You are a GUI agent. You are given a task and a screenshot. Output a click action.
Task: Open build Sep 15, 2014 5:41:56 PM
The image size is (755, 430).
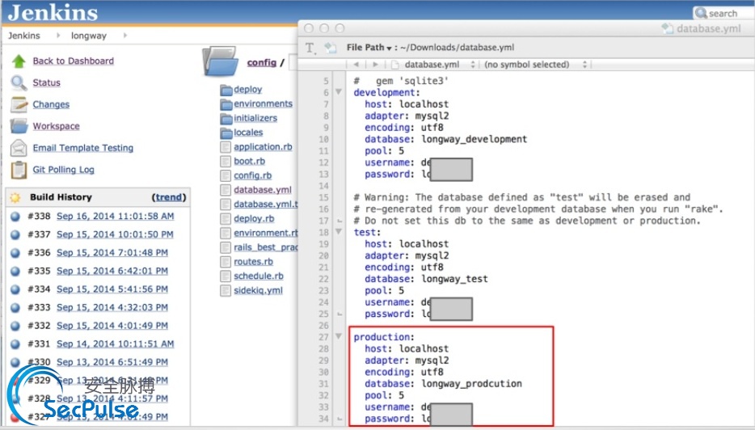pyautogui.click(x=112, y=289)
